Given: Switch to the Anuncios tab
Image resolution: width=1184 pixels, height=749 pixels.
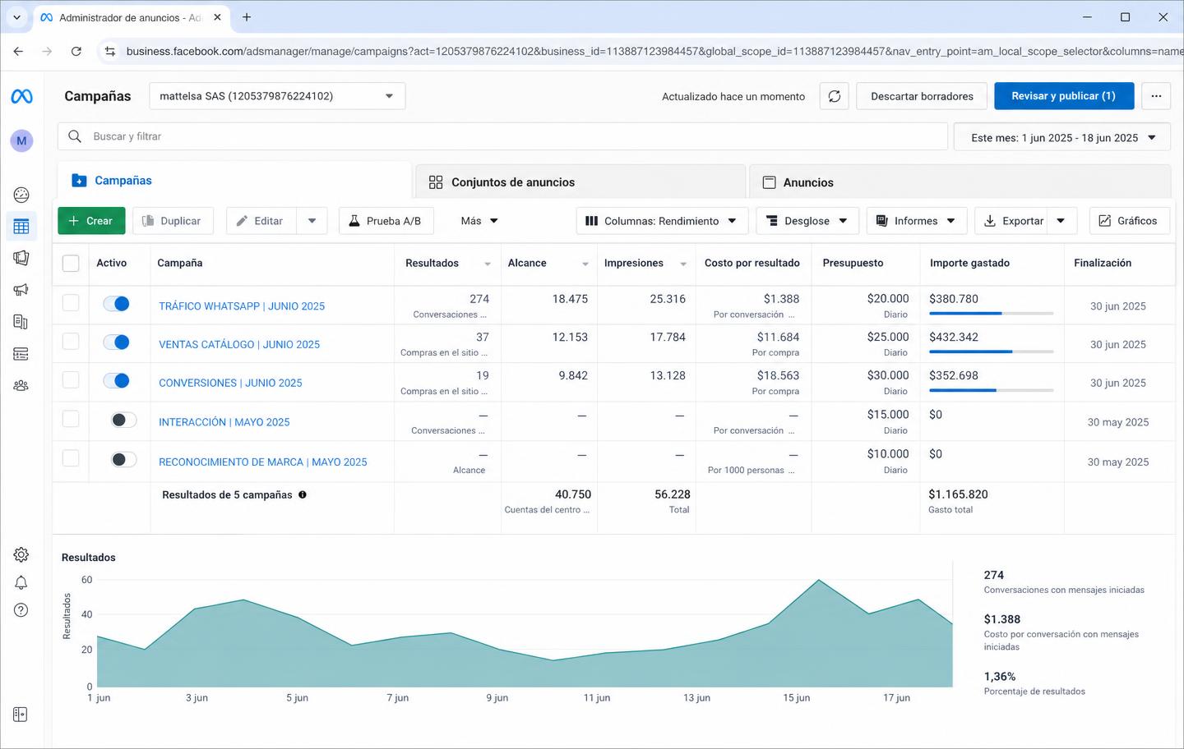Looking at the screenshot, I should pyautogui.click(x=960, y=182).
